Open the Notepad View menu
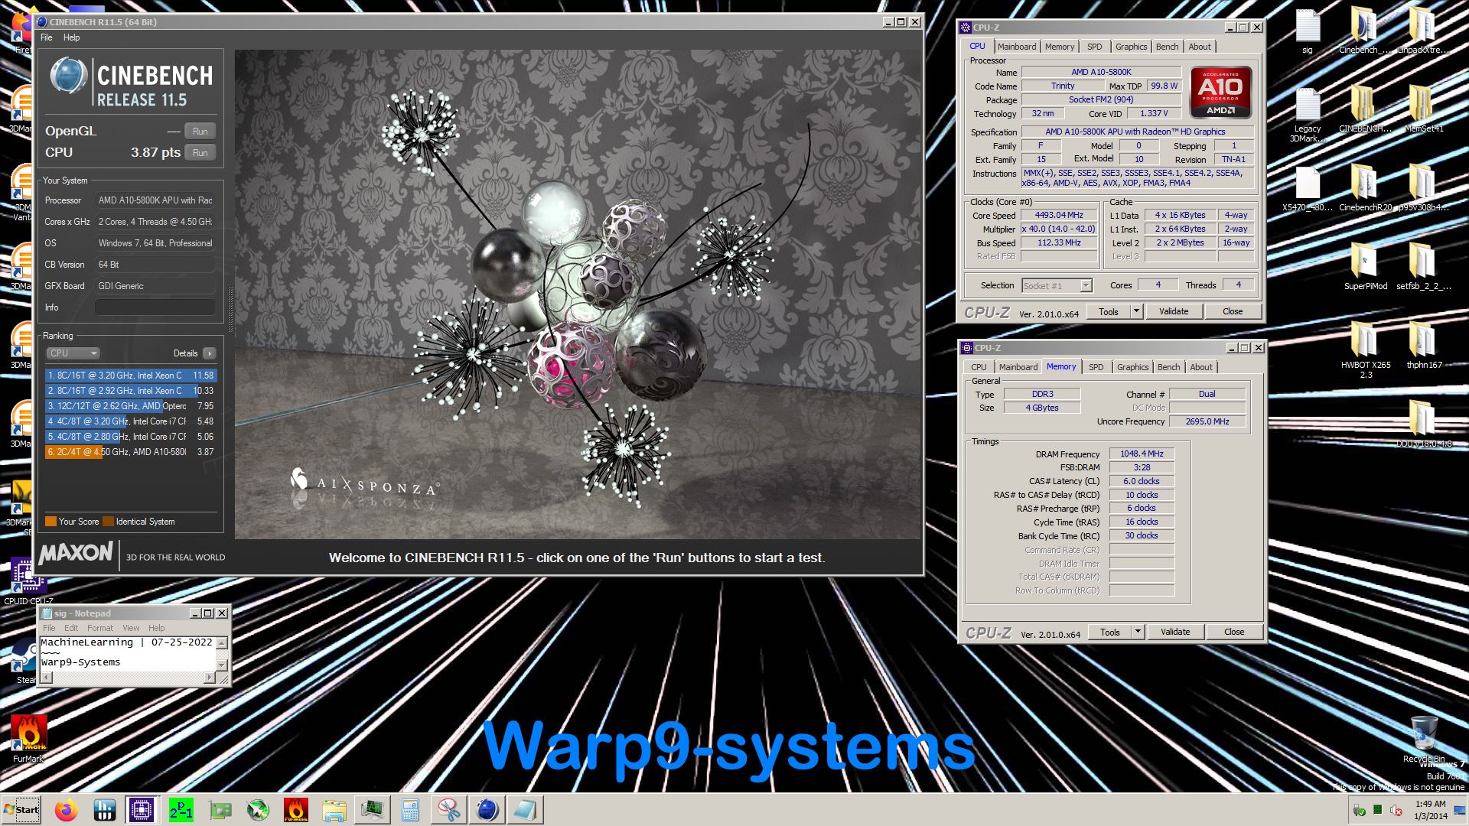 point(132,628)
